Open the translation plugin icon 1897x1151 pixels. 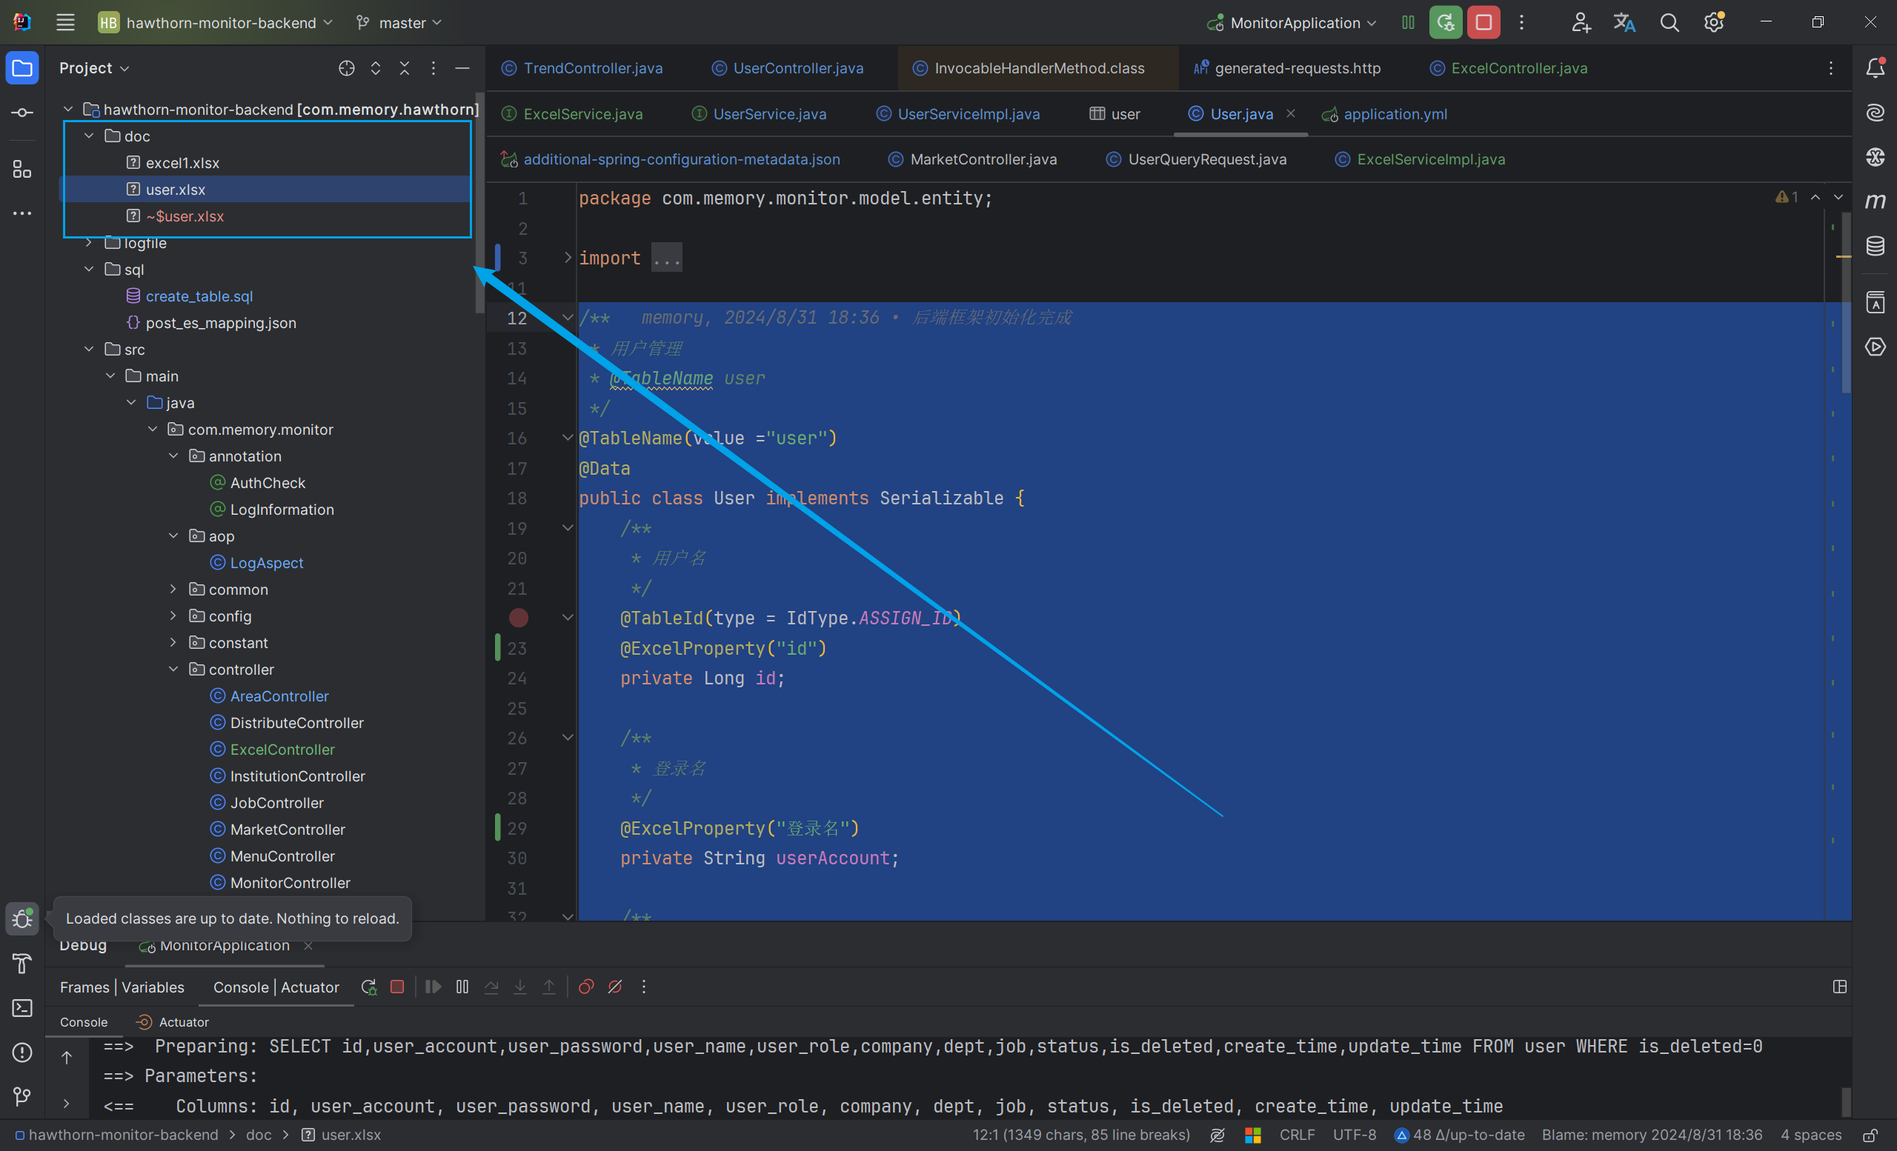1624,22
